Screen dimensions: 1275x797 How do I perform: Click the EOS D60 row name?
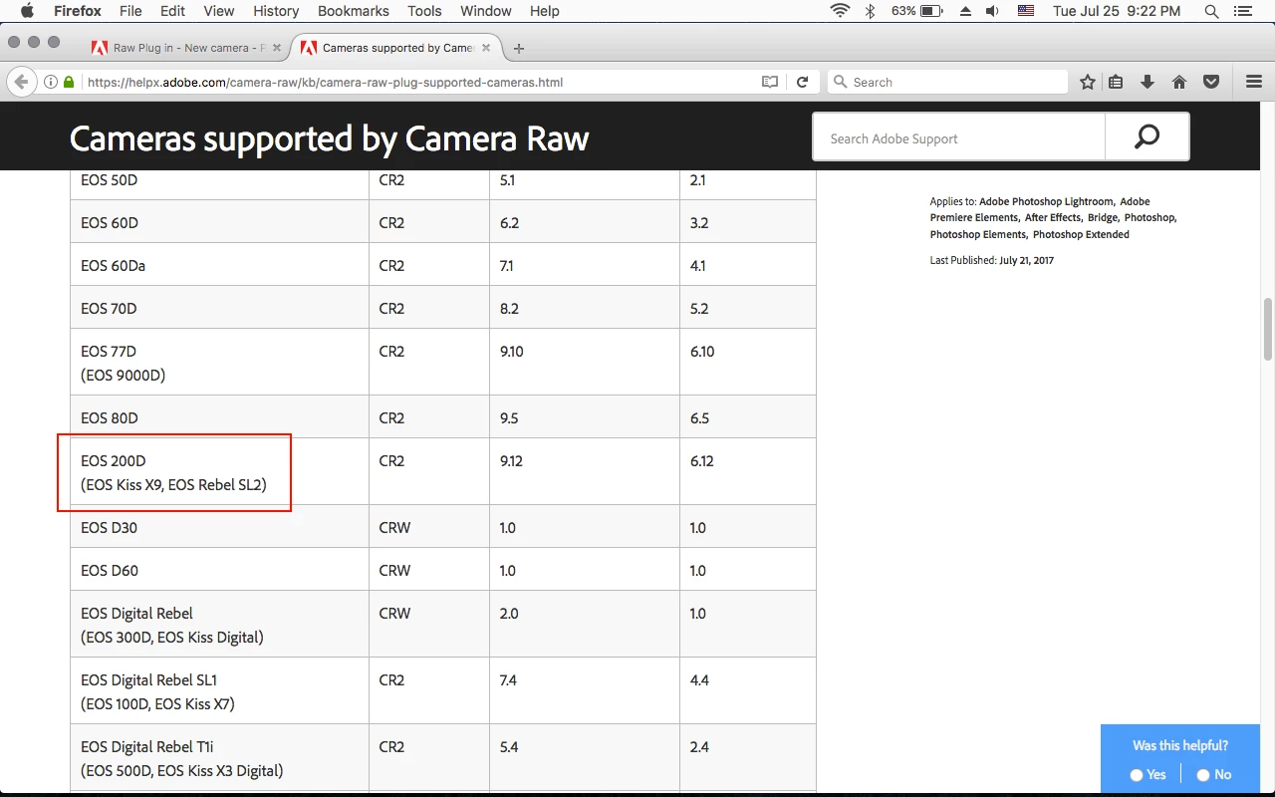click(x=110, y=570)
